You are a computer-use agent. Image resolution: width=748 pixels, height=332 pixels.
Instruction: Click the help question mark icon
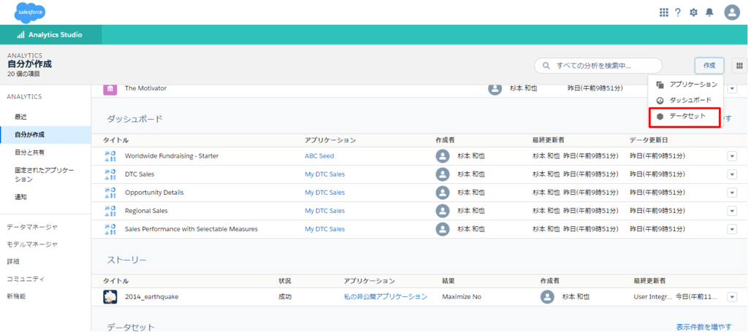click(678, 12)
